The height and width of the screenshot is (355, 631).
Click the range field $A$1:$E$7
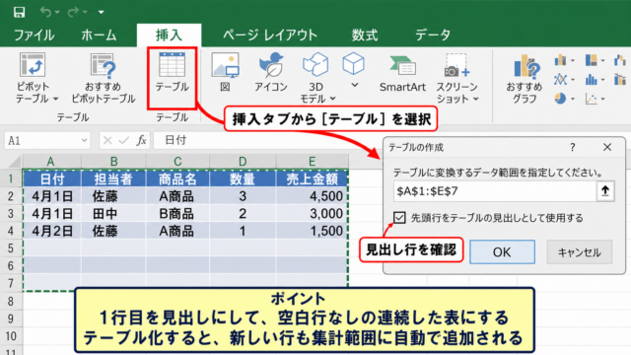[x=495, y=191]
